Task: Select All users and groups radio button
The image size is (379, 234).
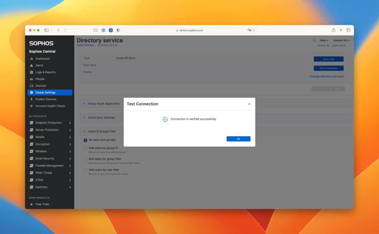Action: (x=85, y=140)
